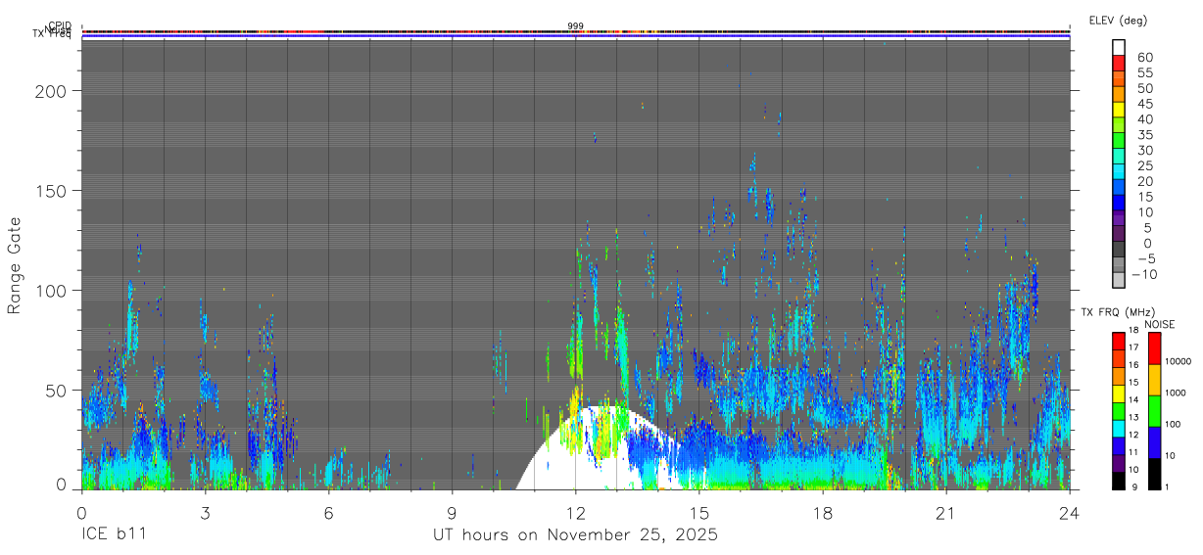Choose the blue 15-degree elevation color segment
Screen dimensions: 1203x555
click(x=1119, y=203)
